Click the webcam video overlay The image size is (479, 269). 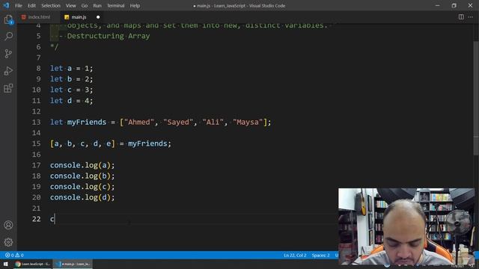coord(406,226)
